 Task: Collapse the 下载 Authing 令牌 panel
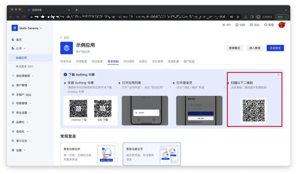[278, 75]
